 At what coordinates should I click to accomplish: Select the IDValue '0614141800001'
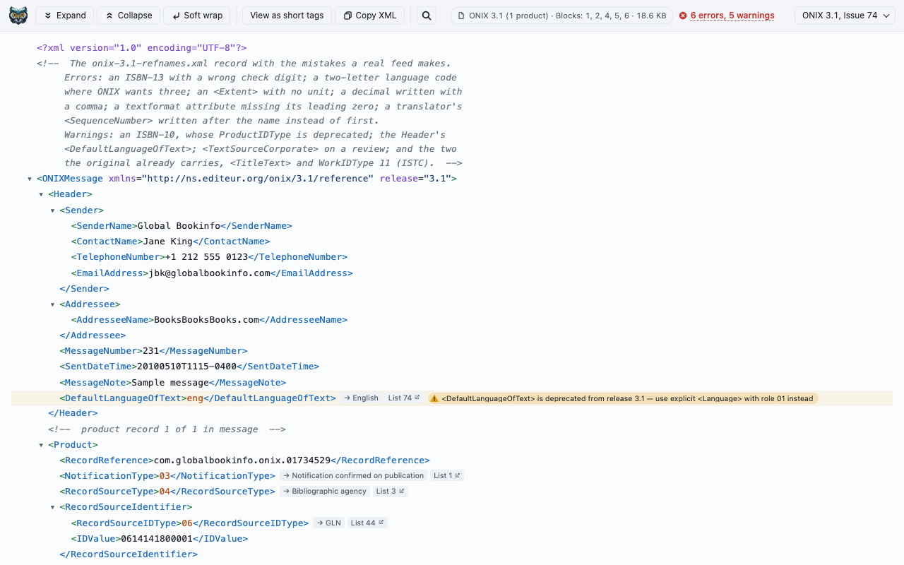(x=157, y=539)
